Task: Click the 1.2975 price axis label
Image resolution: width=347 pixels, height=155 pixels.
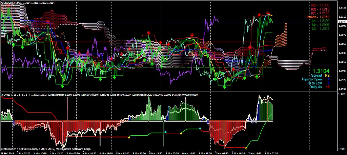Action: [342, 80]
